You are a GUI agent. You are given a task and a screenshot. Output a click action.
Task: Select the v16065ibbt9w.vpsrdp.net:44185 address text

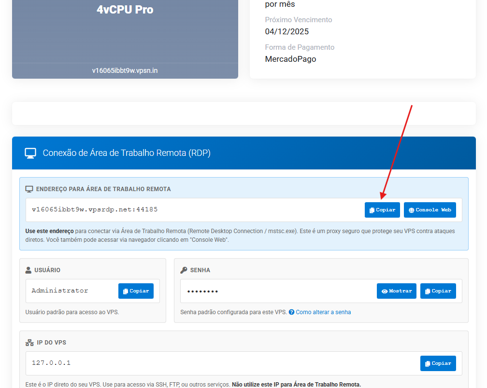(x=95, y=209)
